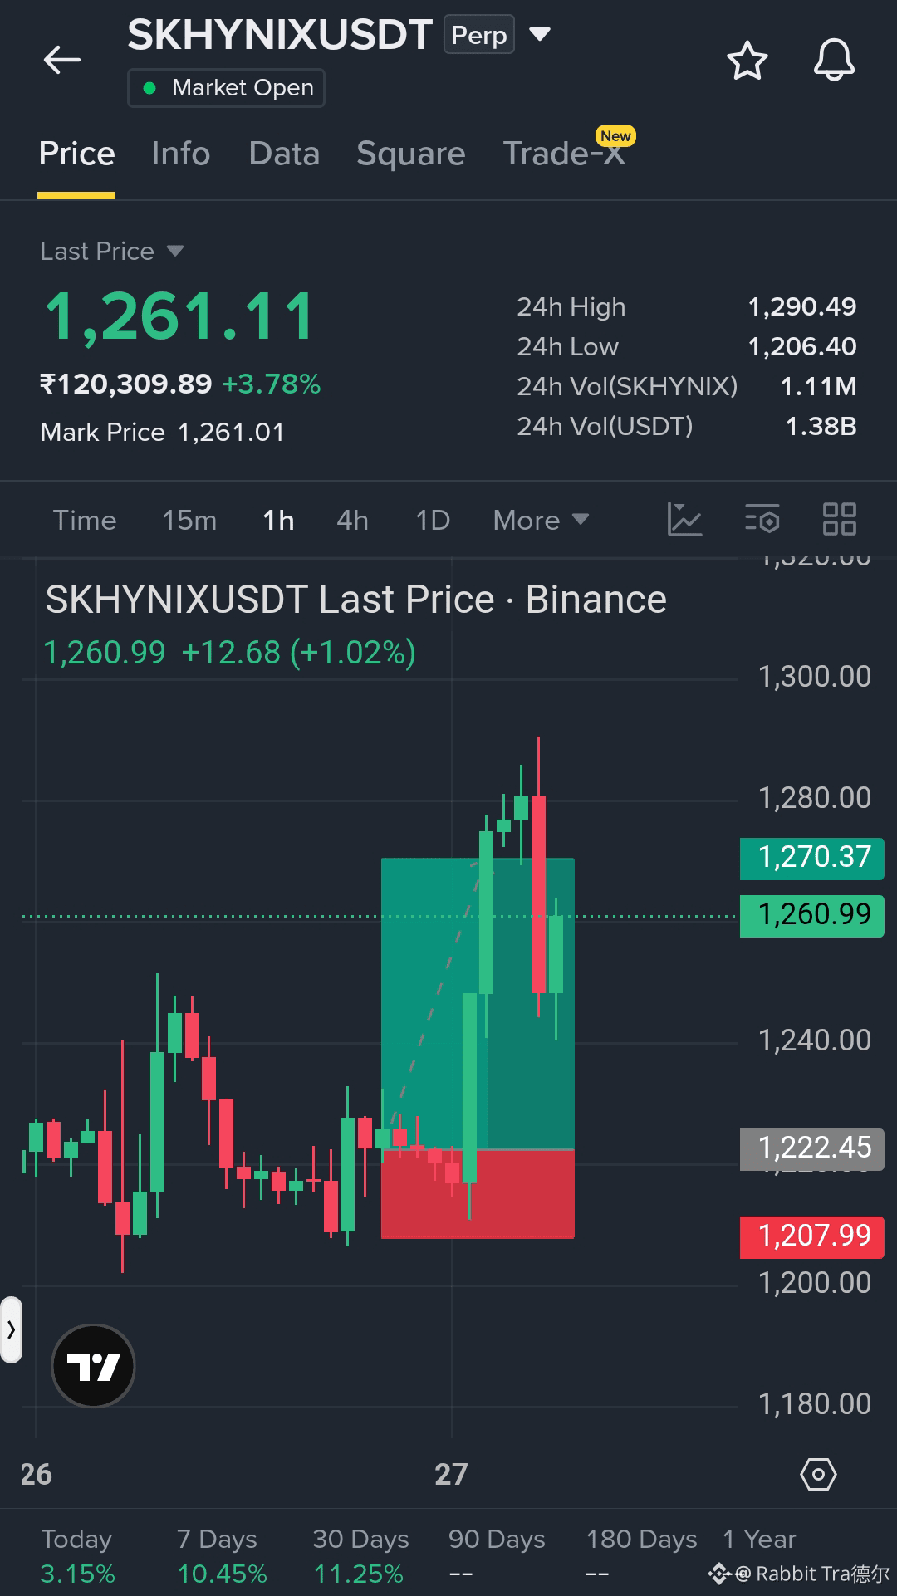Switch to the Square tab

411,154
